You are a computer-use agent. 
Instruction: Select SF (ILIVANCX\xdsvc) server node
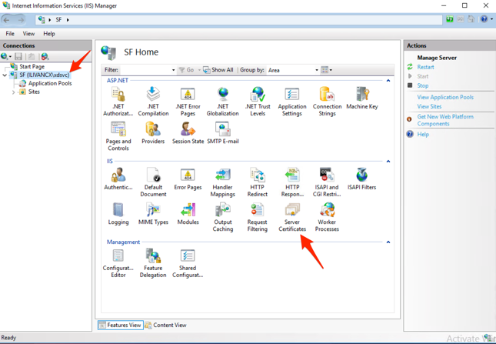[x=45, y=75]
